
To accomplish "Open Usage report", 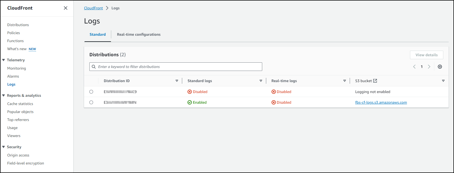I will (x=13, y=128).
